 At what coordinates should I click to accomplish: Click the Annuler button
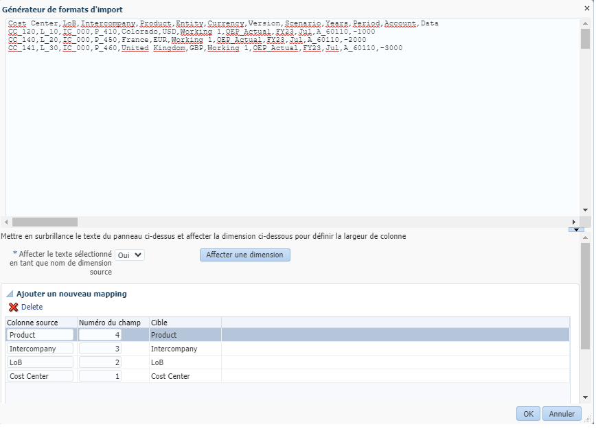[x=562, y=414]
